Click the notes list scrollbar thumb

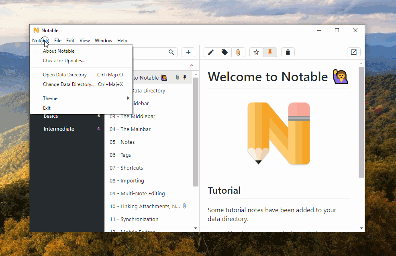coord(196,132)
